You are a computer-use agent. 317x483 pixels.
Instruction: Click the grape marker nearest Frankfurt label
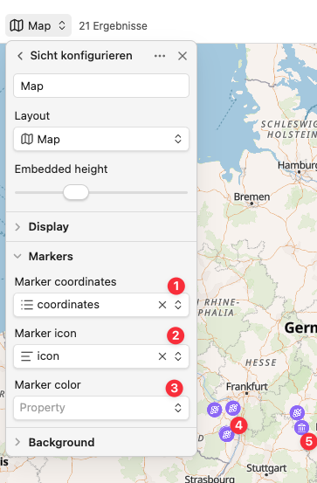click(x=233, y=409)
